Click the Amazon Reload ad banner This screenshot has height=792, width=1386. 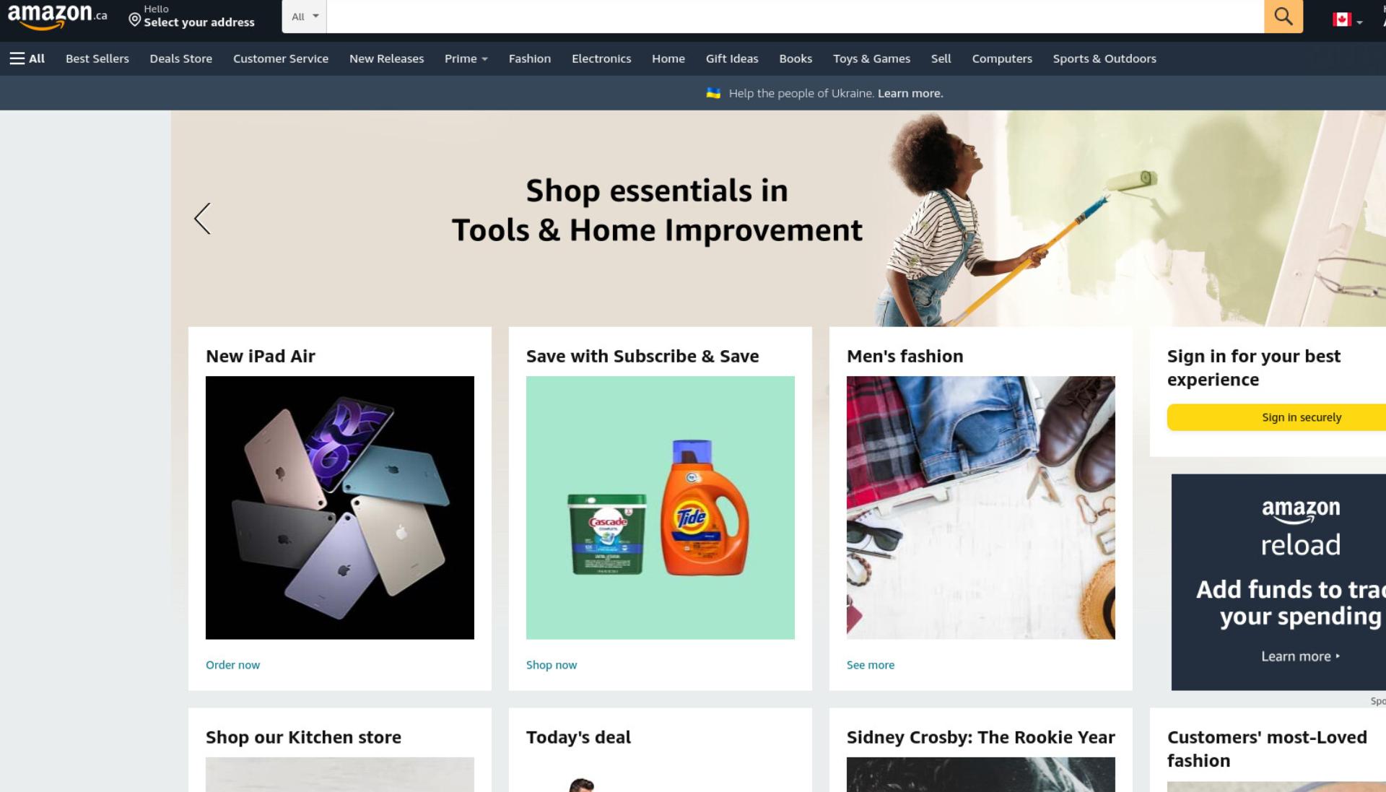tap(1278, 582)
